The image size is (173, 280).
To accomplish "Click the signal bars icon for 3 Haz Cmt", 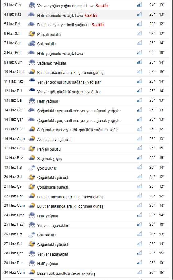I will (x=139, y=5).
